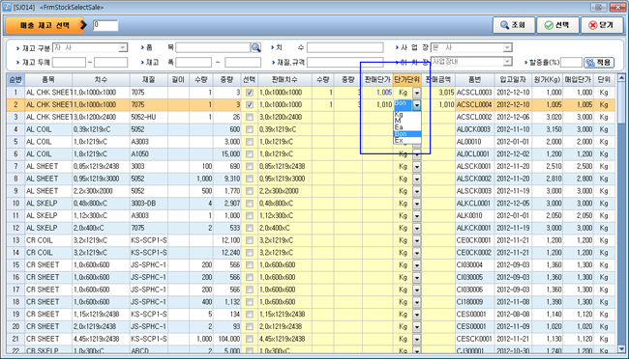Choose Bon from the open unit list
629x359 pixels.
point(407,134)
